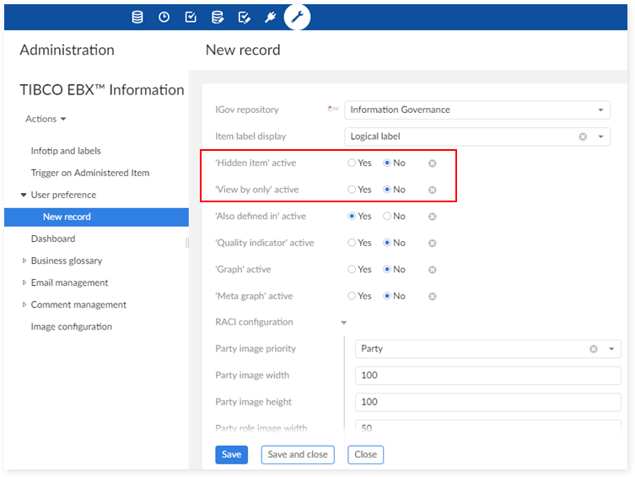Clear the 'Hidden item' active value

pos(432,163)
